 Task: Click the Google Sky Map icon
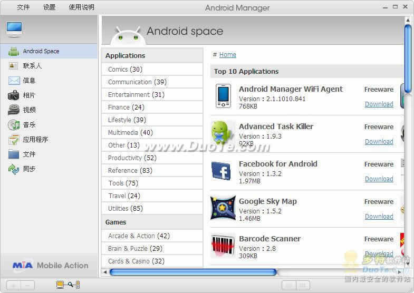(x=223, y=208)
